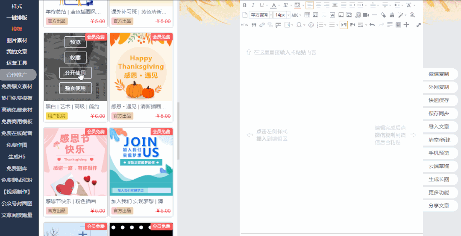Select 一键排版 in sidebar

tap(17, 17)
